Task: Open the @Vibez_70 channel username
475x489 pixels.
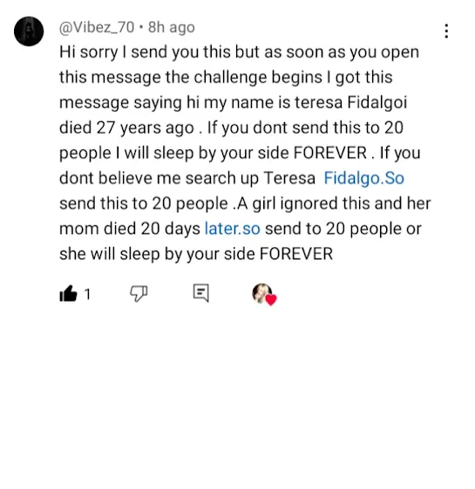Action: (97, 27)
